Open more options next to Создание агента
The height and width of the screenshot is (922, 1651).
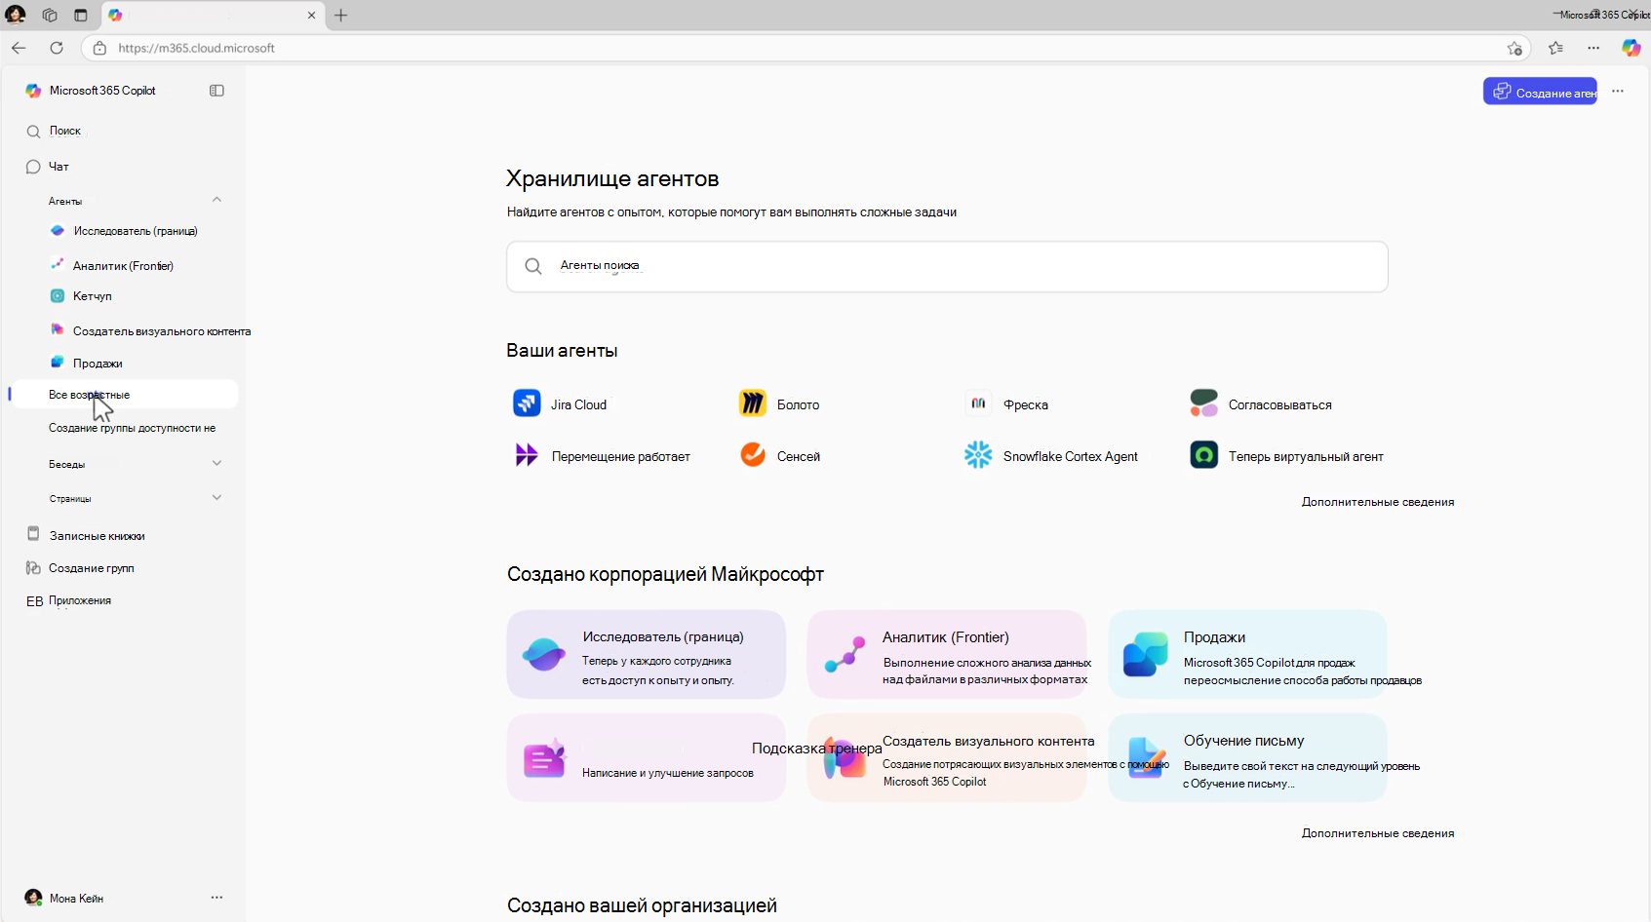click(1618, 91)
